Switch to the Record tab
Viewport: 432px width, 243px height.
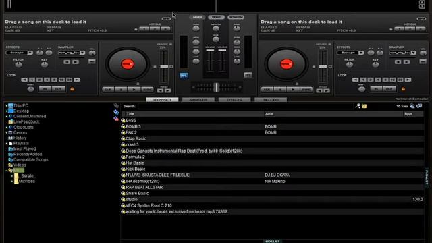pyautogui.click(x=271, y=100)
